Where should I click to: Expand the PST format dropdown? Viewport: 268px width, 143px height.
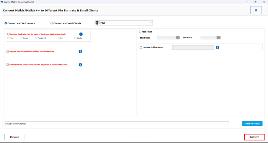click(124, 23)
